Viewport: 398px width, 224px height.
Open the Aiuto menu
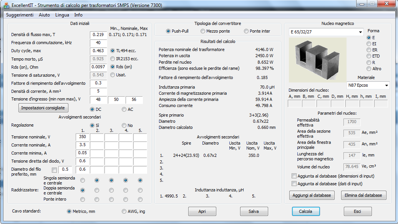(45, 15)
